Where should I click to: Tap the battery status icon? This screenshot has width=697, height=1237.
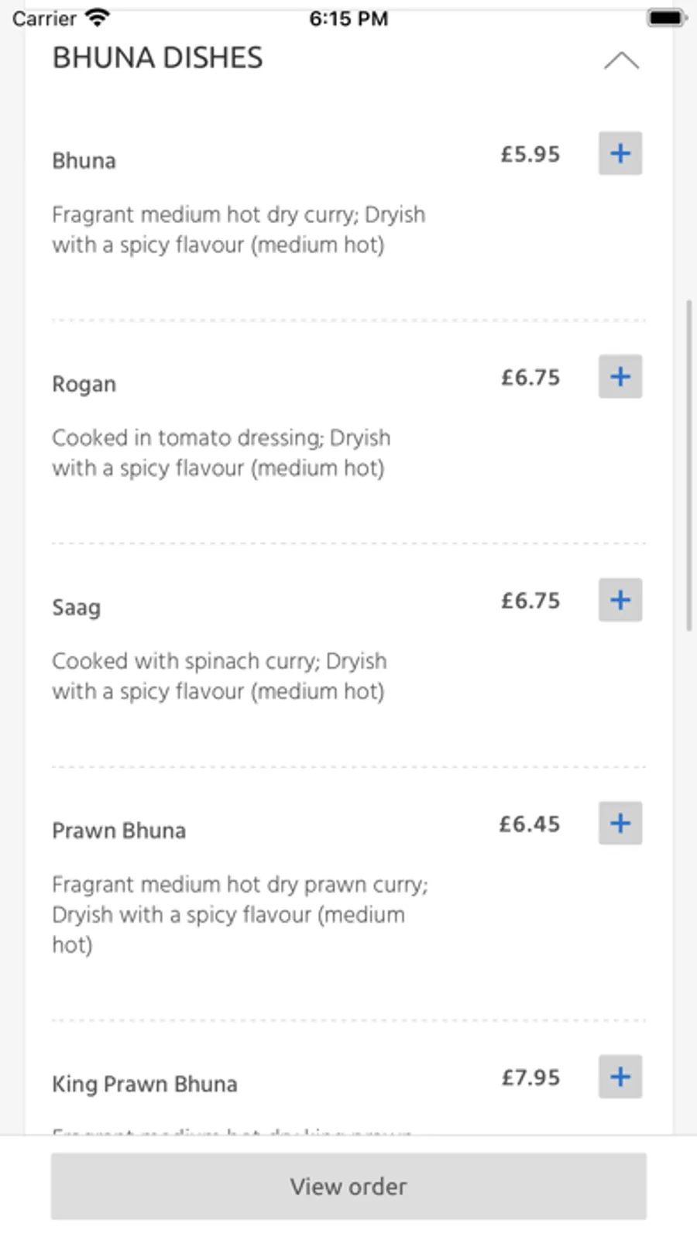point(666,18)
